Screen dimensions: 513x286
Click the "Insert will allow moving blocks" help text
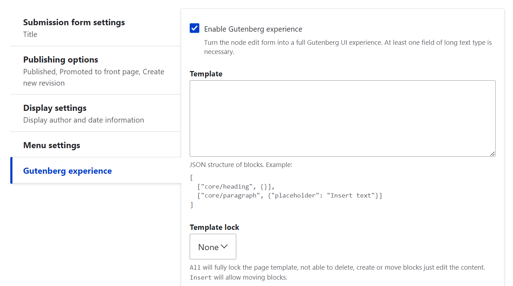point(238,277)
